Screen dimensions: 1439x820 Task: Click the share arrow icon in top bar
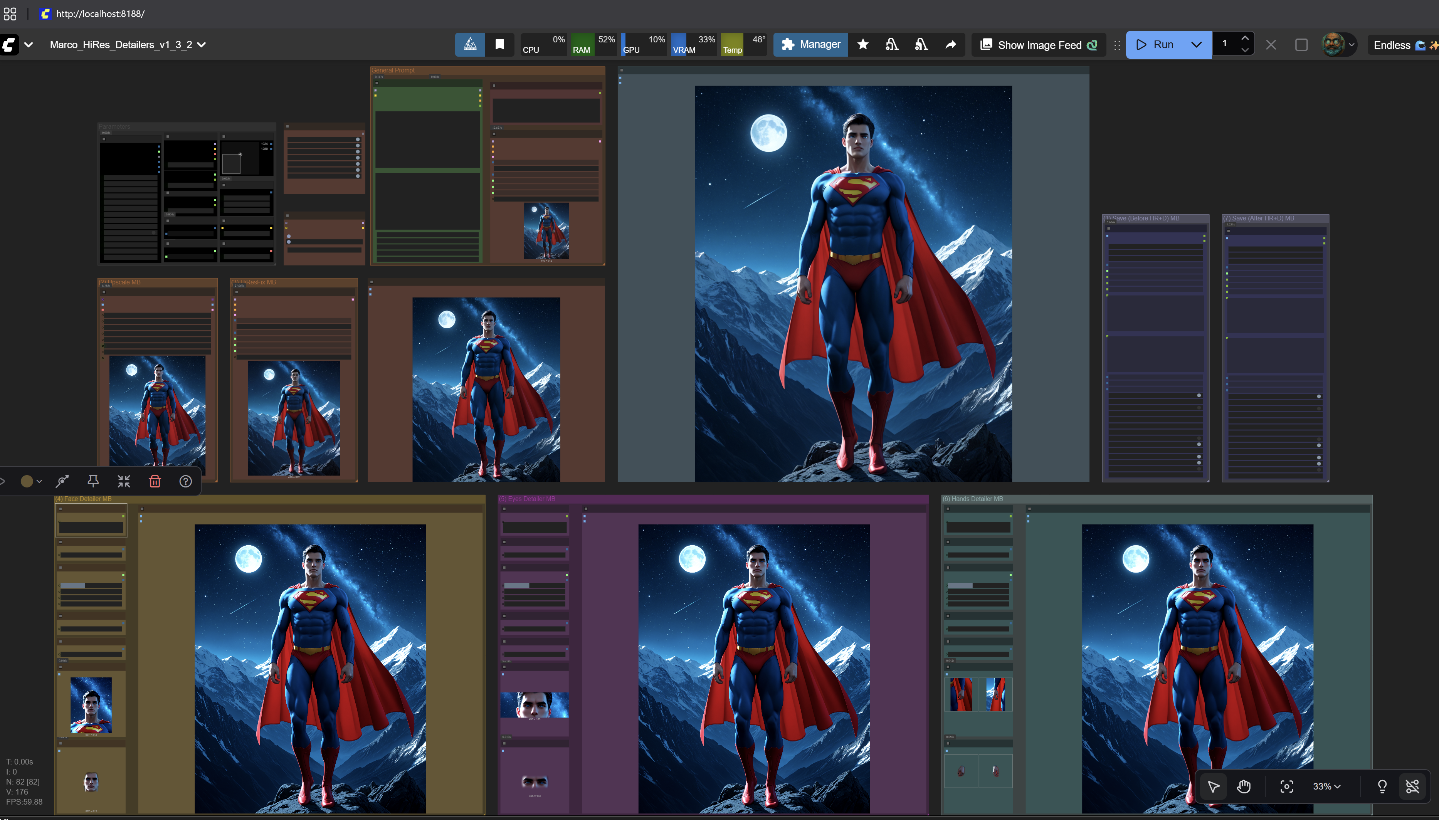[950, 44]
